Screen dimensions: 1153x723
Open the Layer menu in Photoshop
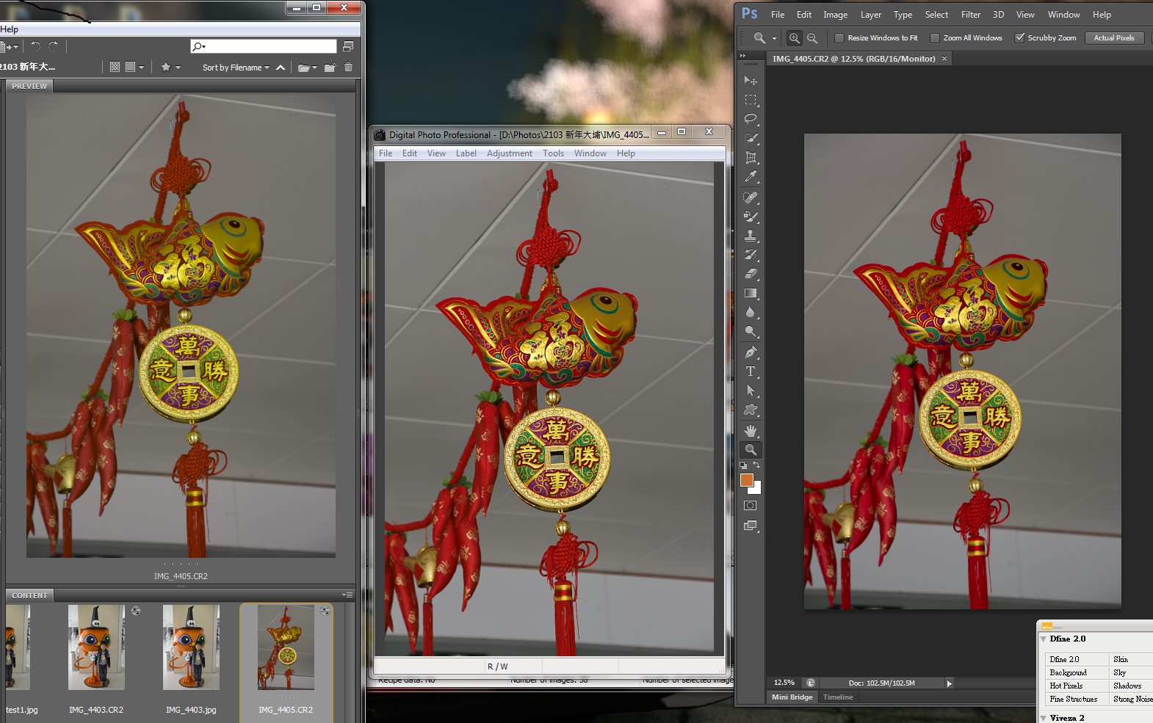tap(871, 15)
